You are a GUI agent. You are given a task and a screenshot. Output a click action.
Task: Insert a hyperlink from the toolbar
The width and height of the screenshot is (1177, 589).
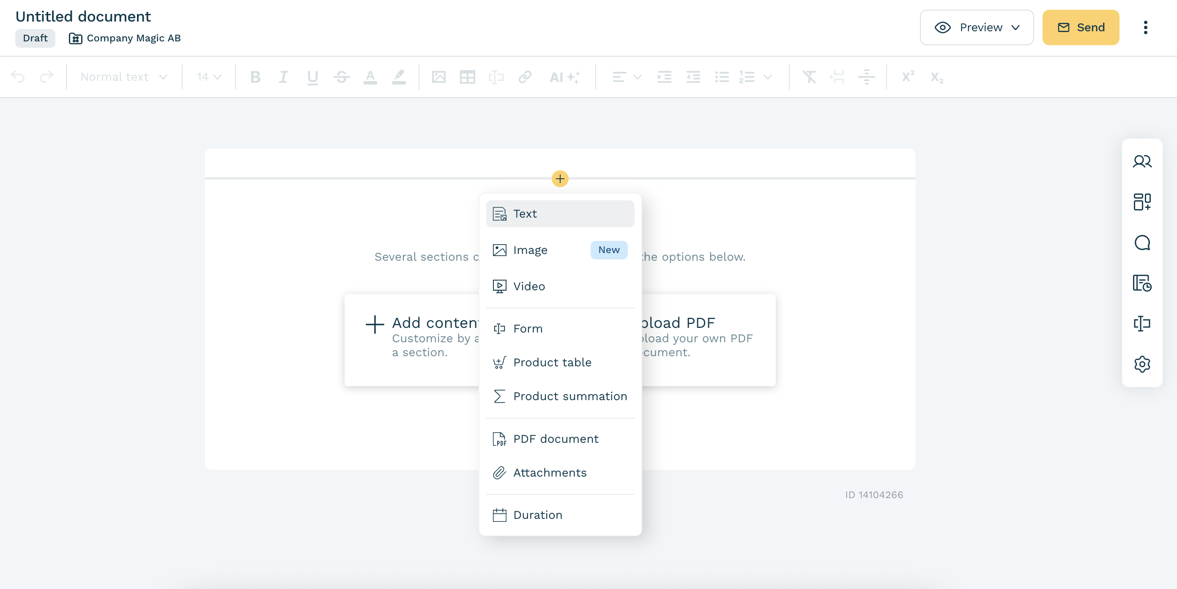pyautogui.click(x=525, y=77)
